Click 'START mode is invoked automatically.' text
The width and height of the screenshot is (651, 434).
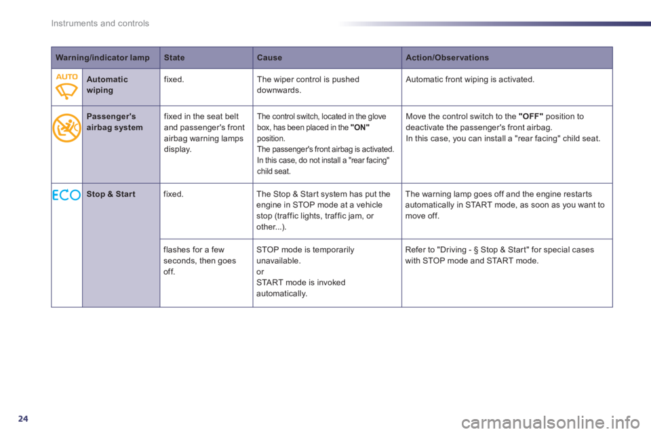coord(300,288)
